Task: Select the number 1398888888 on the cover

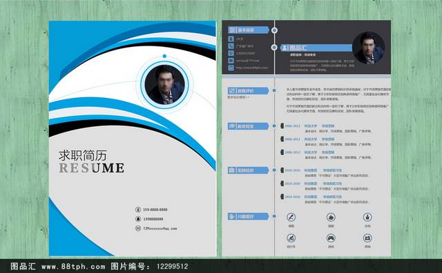Action: pos(153,219)
